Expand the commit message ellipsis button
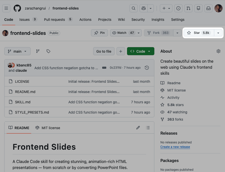 click(x=104, y=68)
